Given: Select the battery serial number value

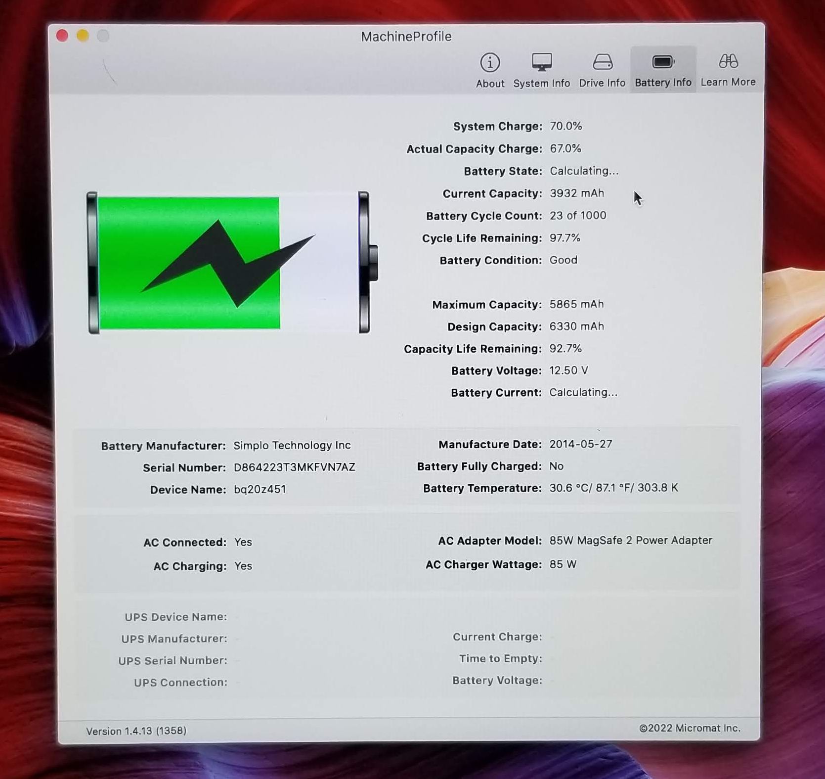Looking at the screenshot, I should pos(294,467).
